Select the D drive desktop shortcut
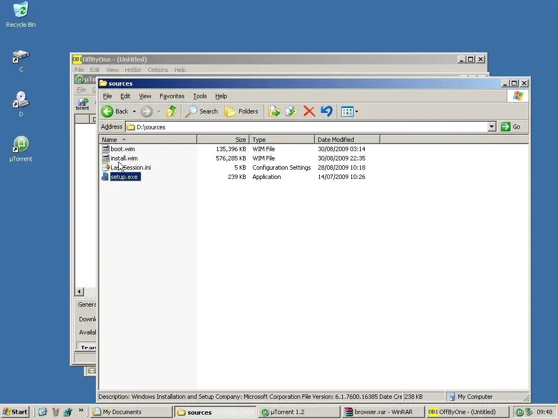558x419 pixels. pyautogui.click(x=21, y=104)
